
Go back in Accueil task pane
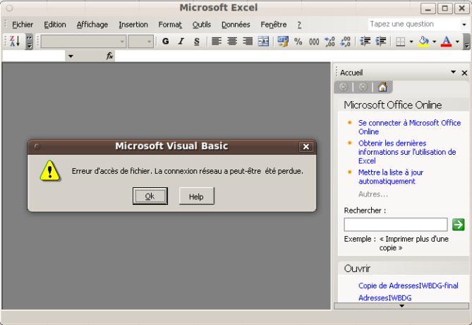pos(344,87)
